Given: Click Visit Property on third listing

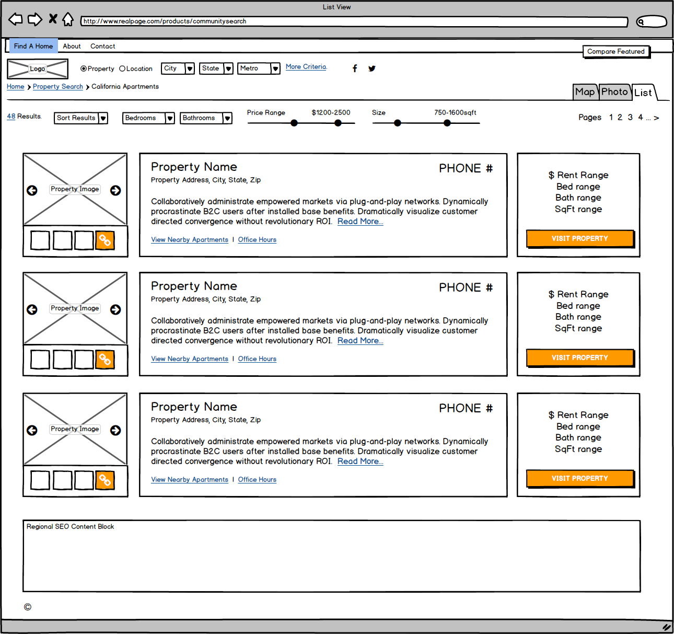Looking at the screenshot, I should (x=580, y=478).
